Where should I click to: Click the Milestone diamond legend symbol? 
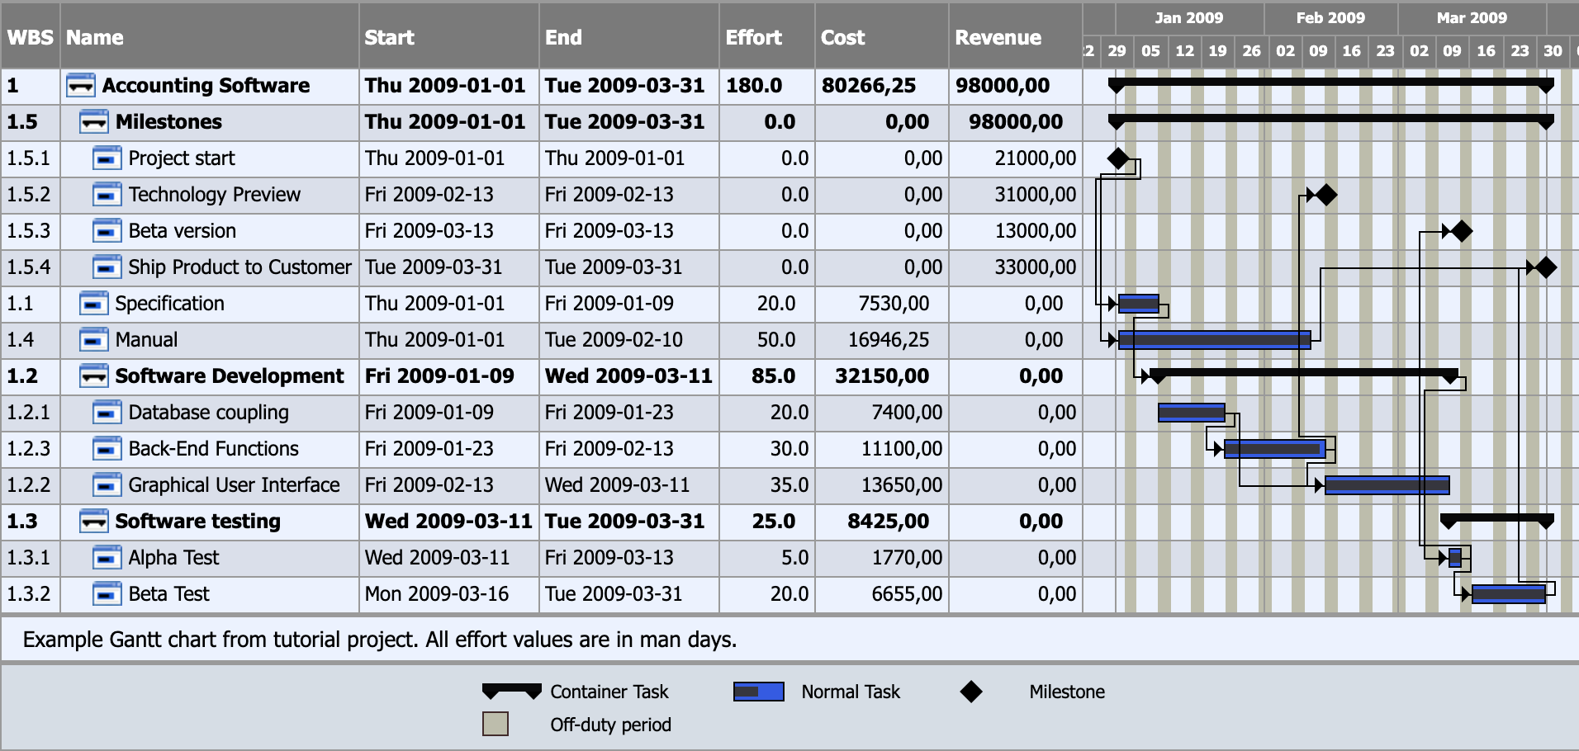pos(971,692)
